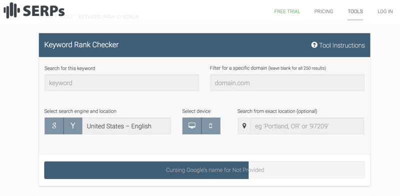Screen dimensions: 400x196
Task: Open the TOOLS menu item
Action: [355, 11]
